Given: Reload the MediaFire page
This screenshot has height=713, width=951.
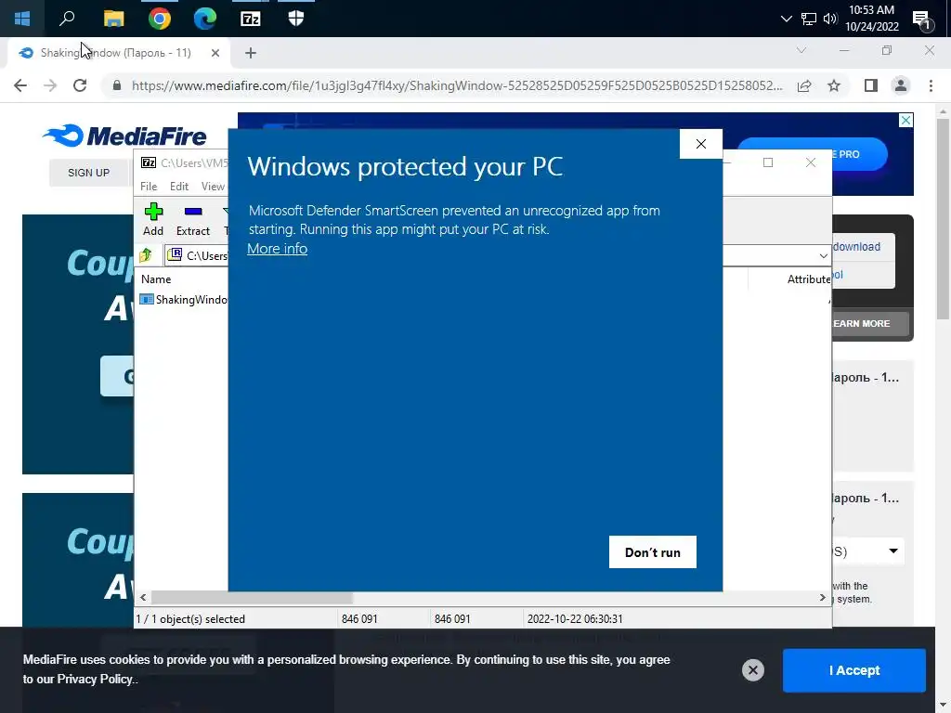Looking at the screenshot, I should (80, 85).
